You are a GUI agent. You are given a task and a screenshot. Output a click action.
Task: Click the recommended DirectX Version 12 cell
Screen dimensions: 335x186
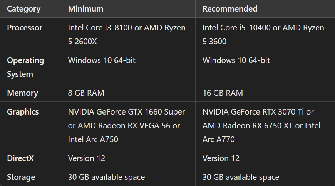(221, 158)
